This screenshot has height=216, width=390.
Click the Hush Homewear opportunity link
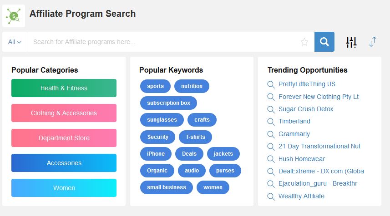pyautogui.click(x=301, y=159)
